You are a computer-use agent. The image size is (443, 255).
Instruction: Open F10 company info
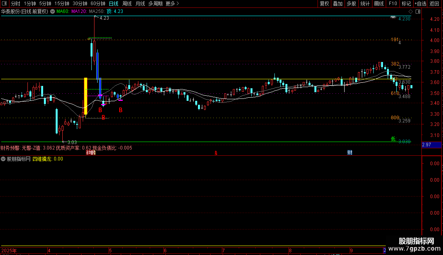click(x=393, y=4)
